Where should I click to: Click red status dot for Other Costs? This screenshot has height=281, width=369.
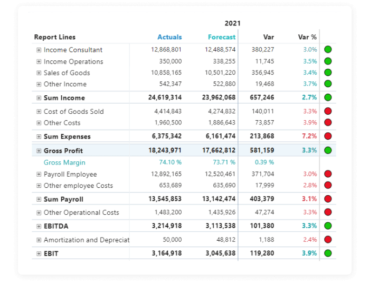328,122
